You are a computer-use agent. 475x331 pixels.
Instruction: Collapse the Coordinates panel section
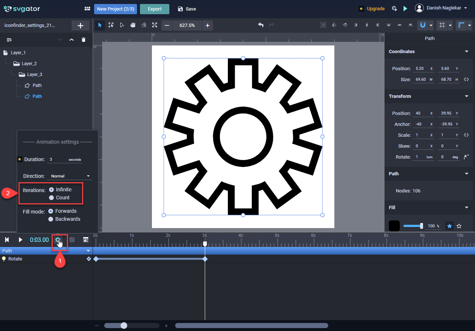point(466,52)
